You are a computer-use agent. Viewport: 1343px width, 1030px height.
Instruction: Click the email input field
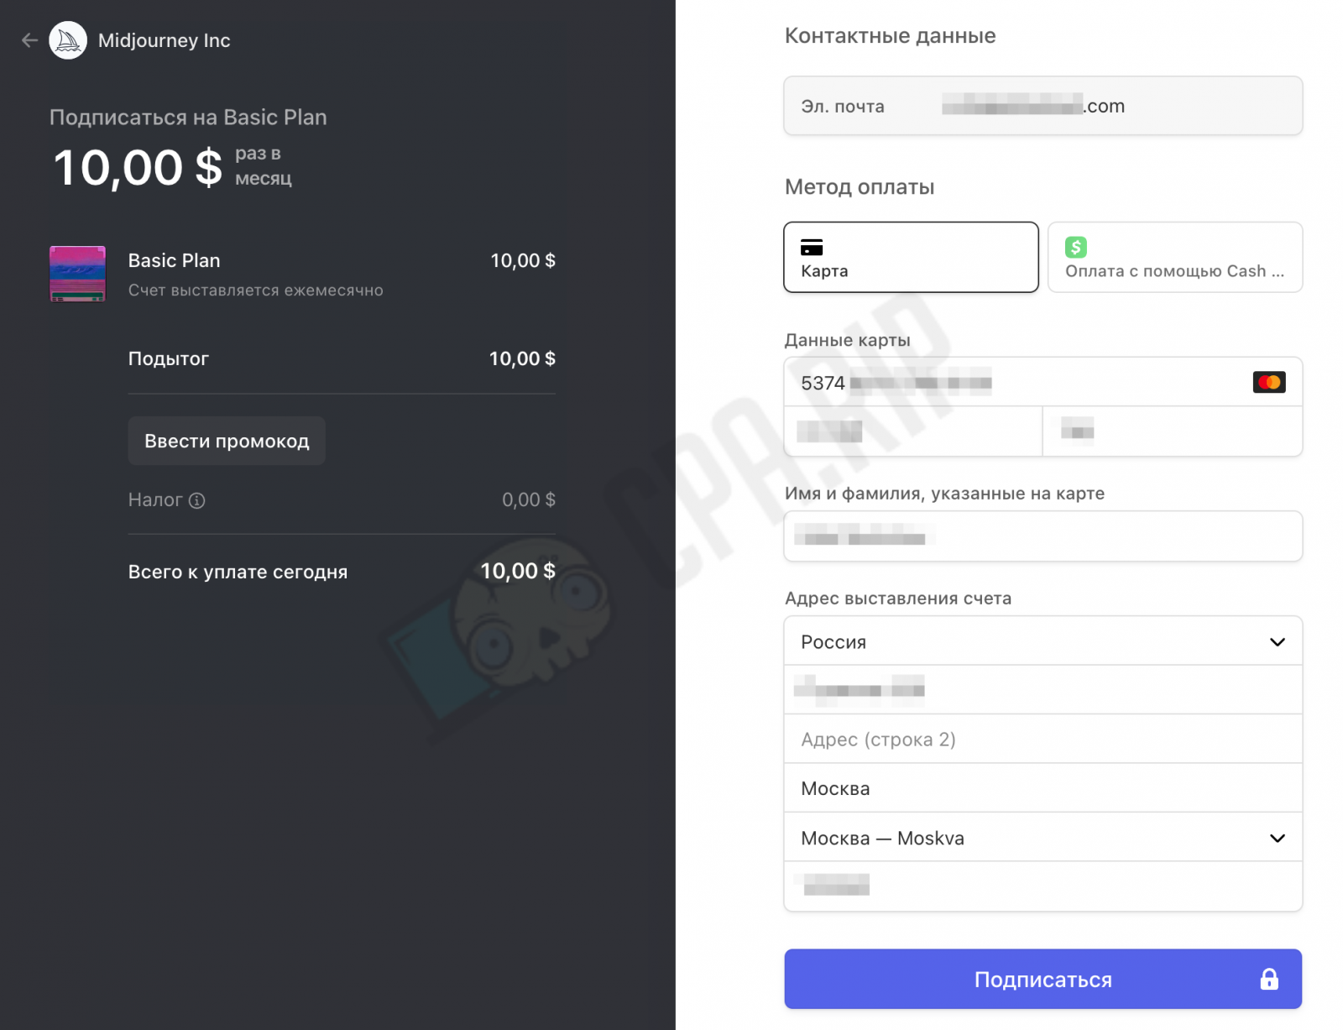click(x=1042, y=106)
